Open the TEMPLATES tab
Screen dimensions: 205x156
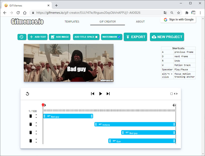tap(72, 22)
